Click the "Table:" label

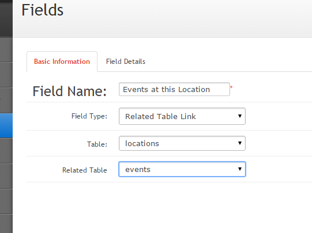[x=97, y=144]
